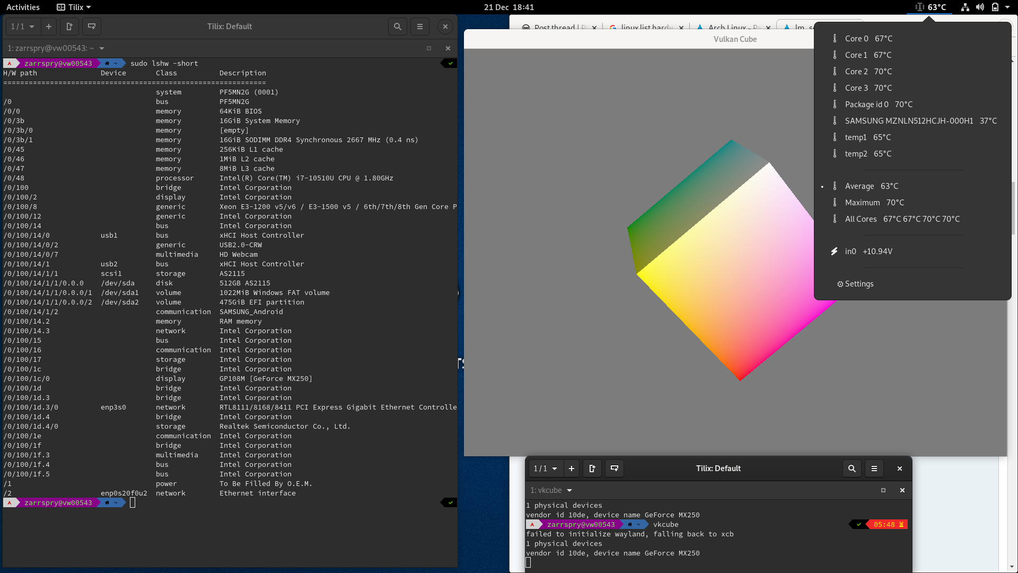1018x573 pixels.
Task: Click lightning bolt icon beside in0
Action: (x=835, y=251)
